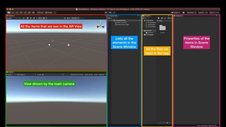Image resolution: width=226 pixels, height=127 pixels.
Task: Collapse the SampleScene tree node
Action: tap(112, 20)
